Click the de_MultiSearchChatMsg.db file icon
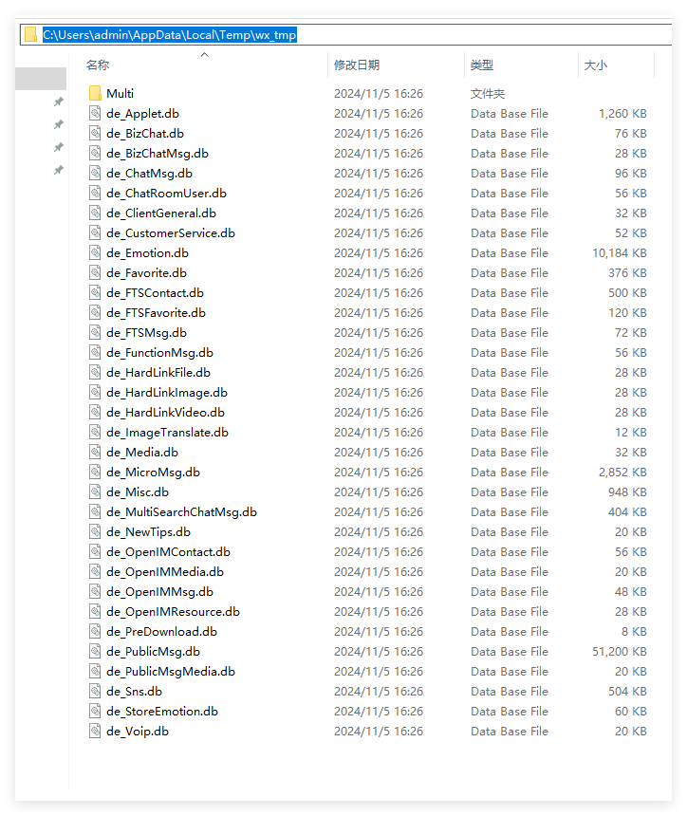The width and height of the screenshot is (687, 816). [x=95, y=511]
